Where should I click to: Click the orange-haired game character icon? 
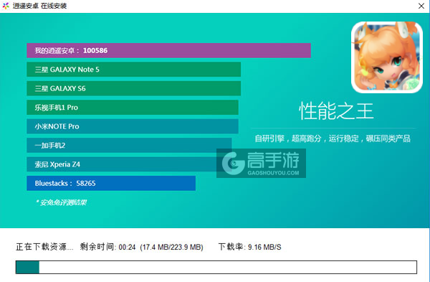[387, 57]
